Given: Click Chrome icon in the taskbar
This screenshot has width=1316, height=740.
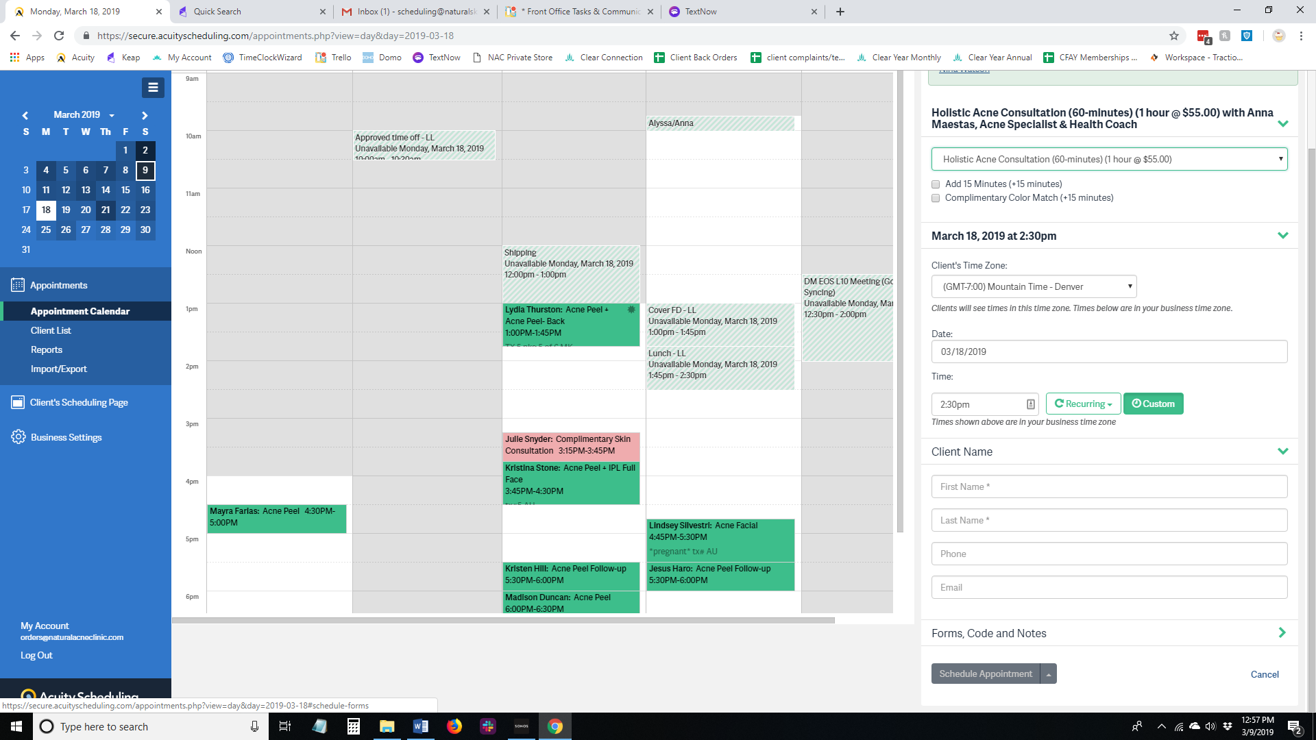Looking at the screenshot, I should coord(555,726).
